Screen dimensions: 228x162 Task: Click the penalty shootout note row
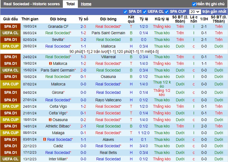[114, 51]
